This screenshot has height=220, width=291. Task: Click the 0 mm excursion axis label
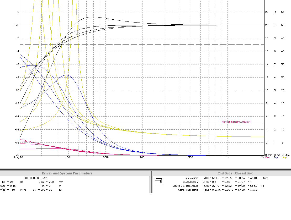pos(269,155)
